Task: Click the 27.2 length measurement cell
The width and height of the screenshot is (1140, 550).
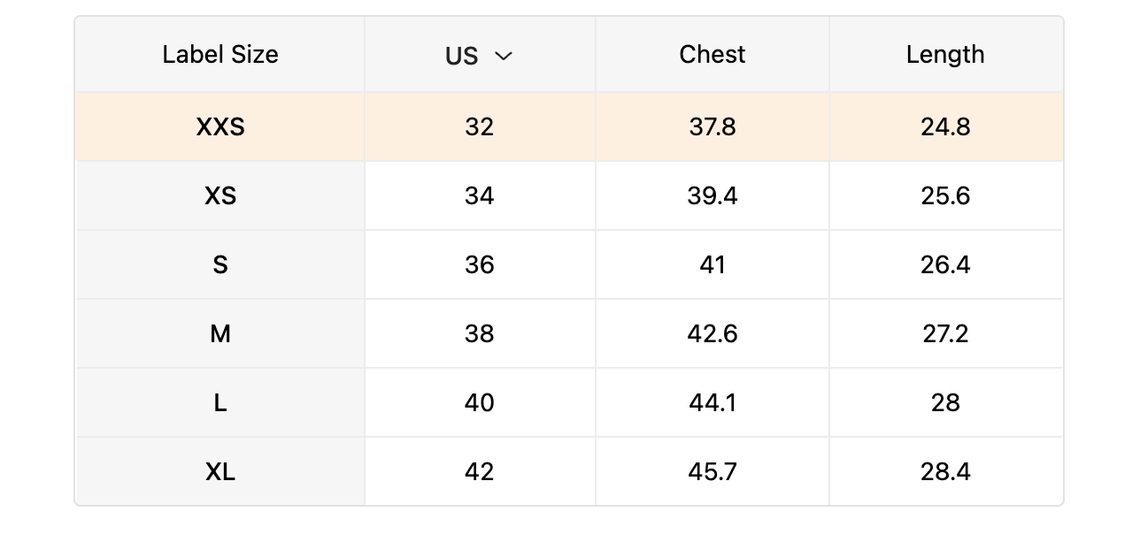Action: [x=945, y=334]
